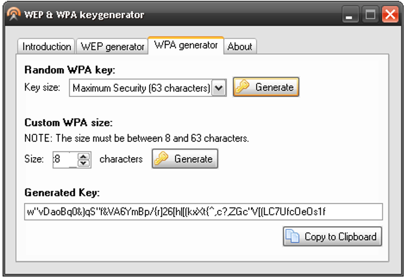This screenshot has height=280, width=408.
Task: Open the Key size dropdown arrow
Action: click(x=218, y=88)
